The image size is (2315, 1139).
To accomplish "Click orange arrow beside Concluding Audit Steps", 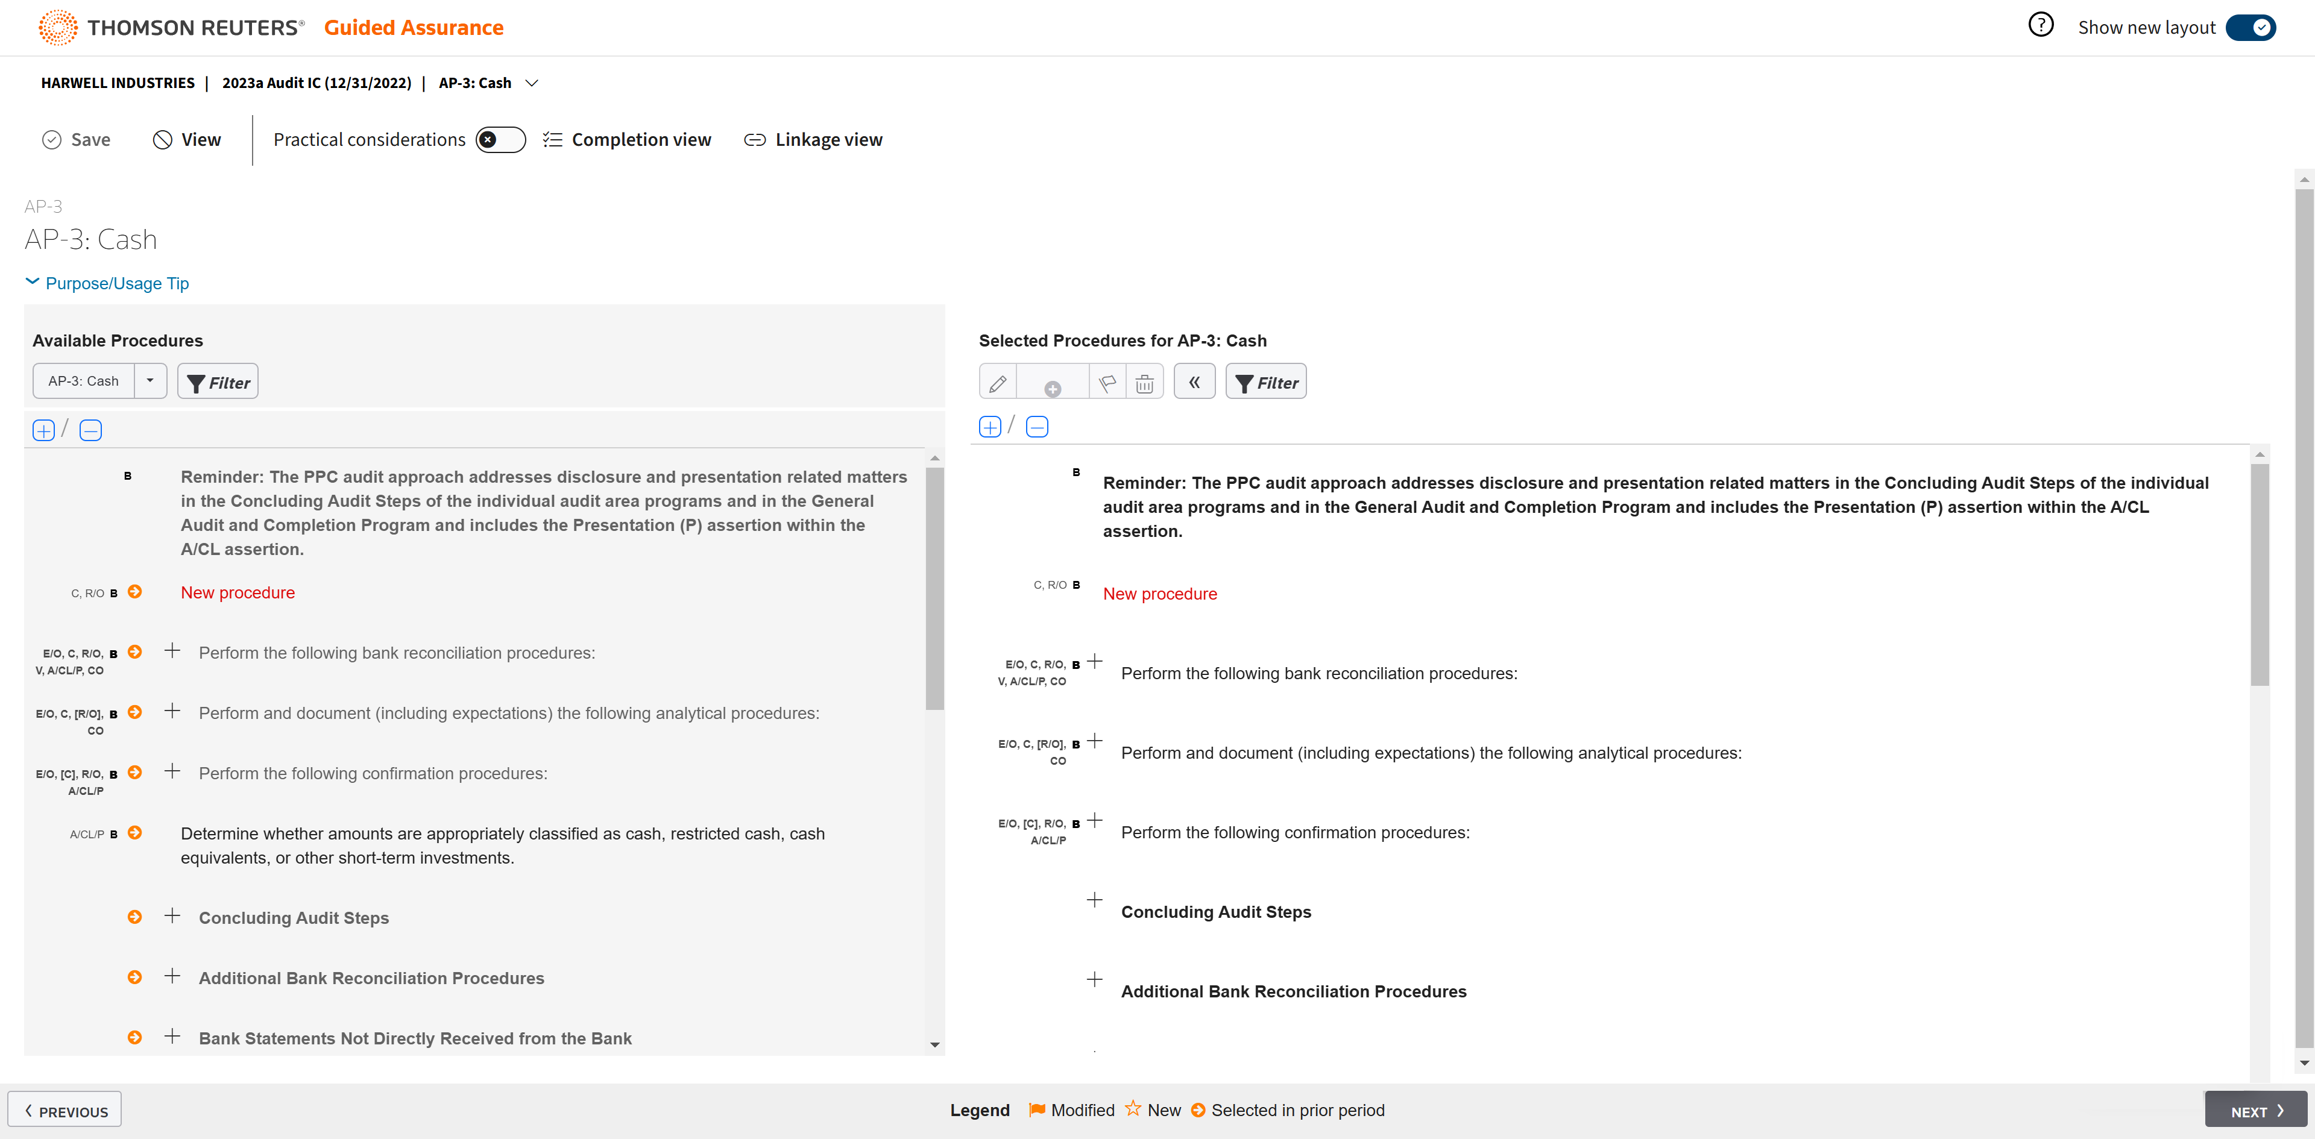I will (135, 916).
